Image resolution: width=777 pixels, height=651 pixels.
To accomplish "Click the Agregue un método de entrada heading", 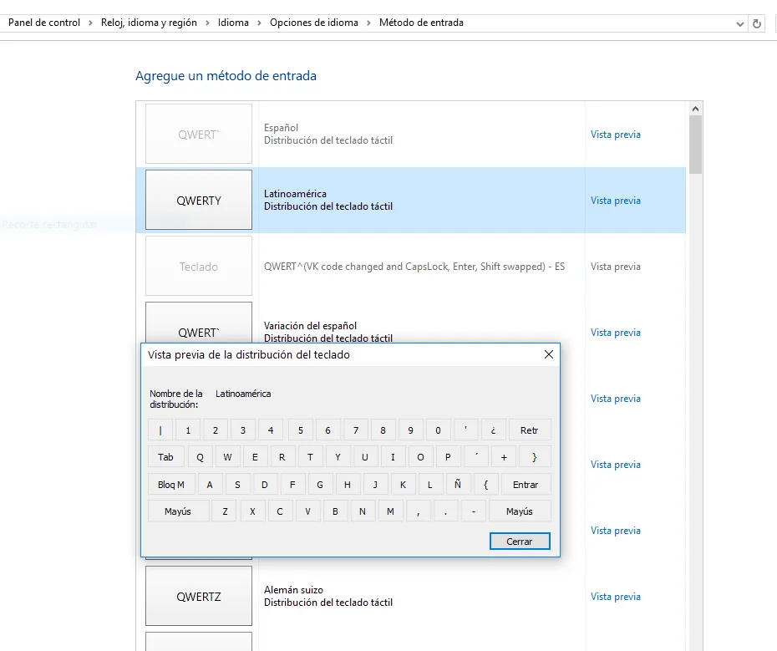I will click(226, 76).
